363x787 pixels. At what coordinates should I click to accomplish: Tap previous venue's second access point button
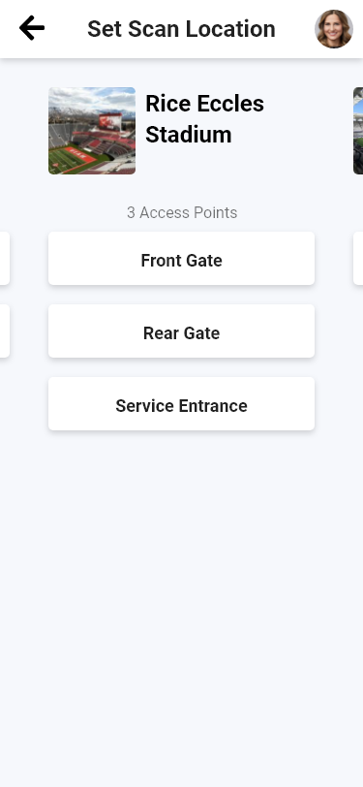(x=5, y=331)
